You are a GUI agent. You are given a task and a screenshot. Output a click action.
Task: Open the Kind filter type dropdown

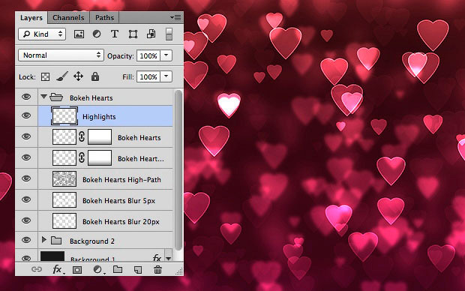coord(42,34)
